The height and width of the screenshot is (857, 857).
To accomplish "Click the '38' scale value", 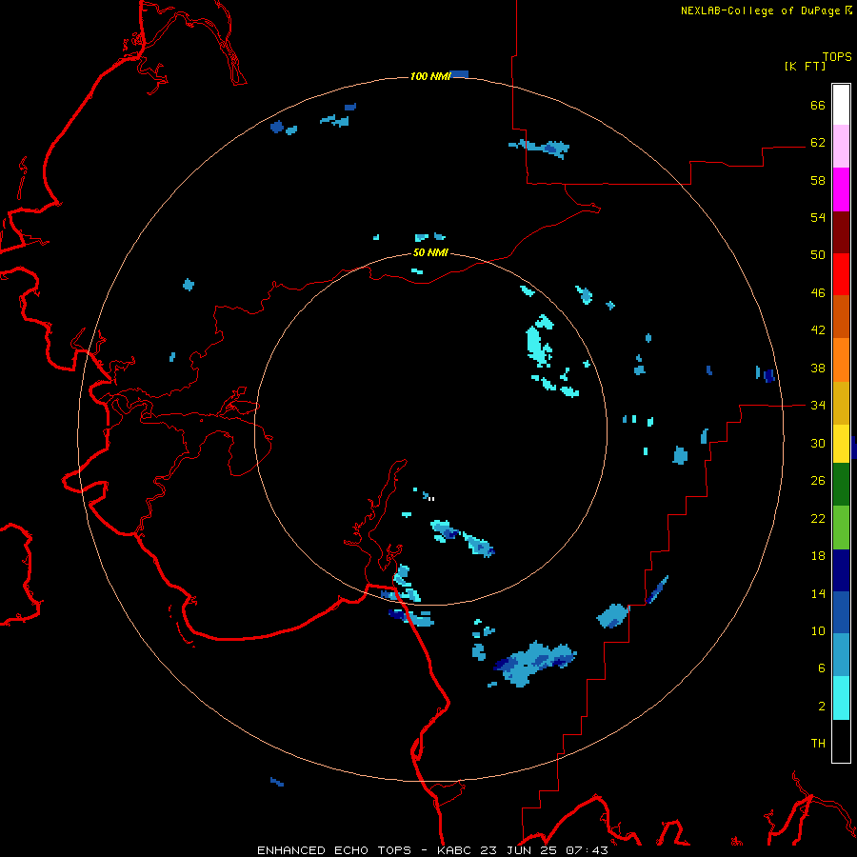I will 818,369.
